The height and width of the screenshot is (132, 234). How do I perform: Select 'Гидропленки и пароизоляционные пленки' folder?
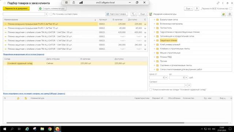(x=180, y=32)
